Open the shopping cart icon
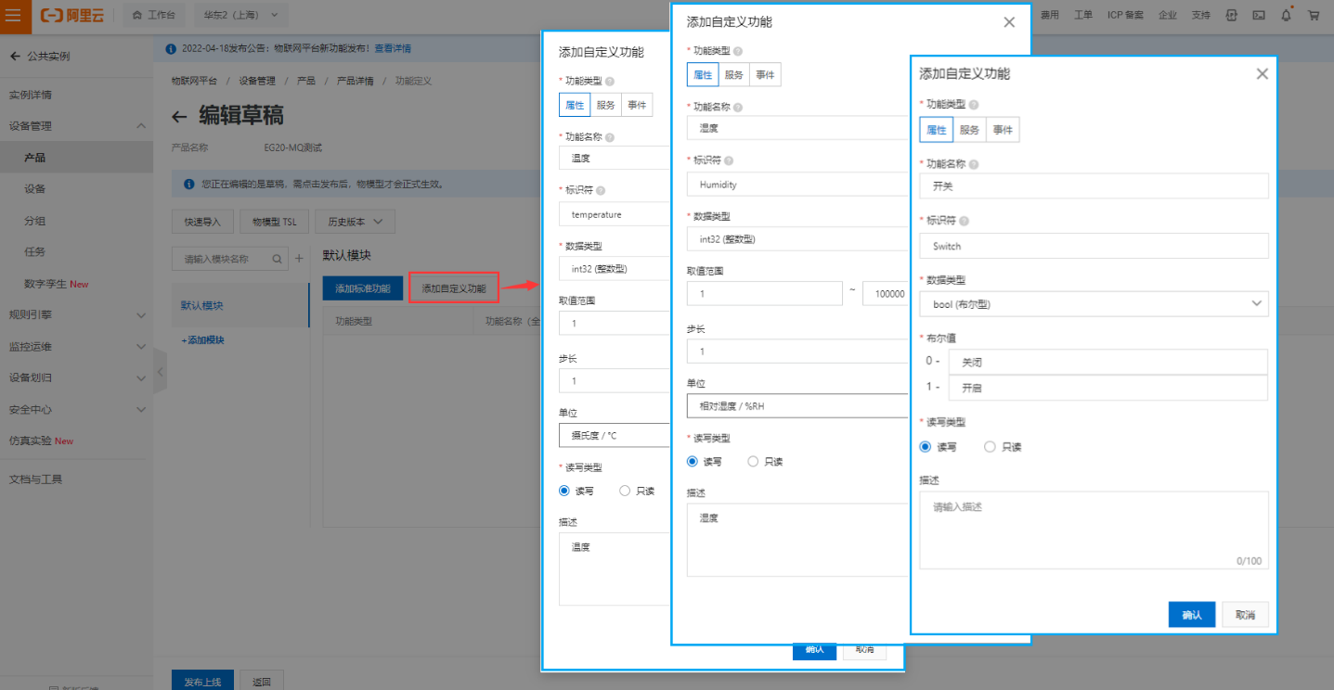1334x690 pixels. pos(1314,15)
